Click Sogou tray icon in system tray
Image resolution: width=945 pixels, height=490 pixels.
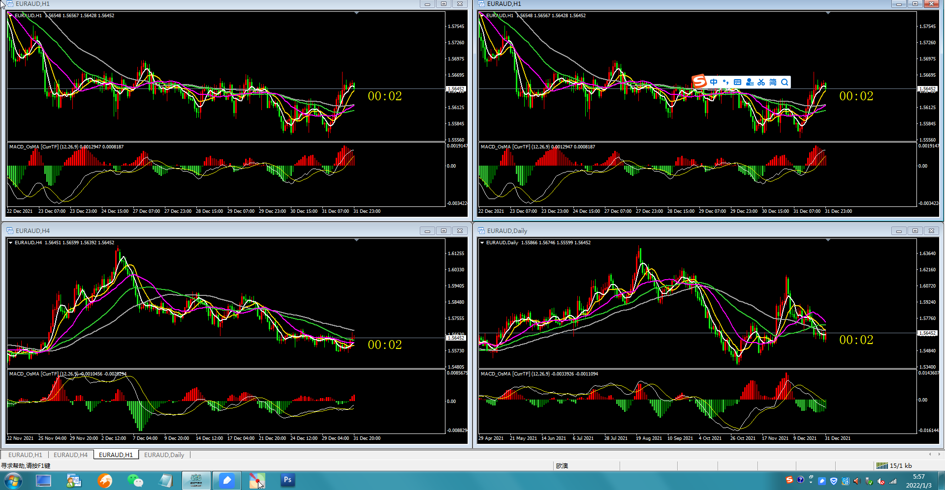point(789,480)
